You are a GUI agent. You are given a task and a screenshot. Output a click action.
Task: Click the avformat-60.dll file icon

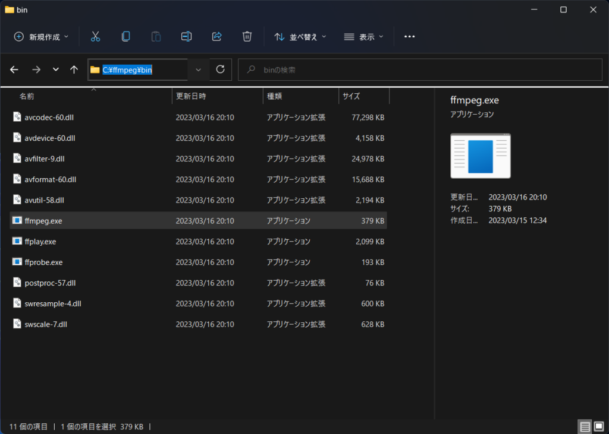point(17,179)
